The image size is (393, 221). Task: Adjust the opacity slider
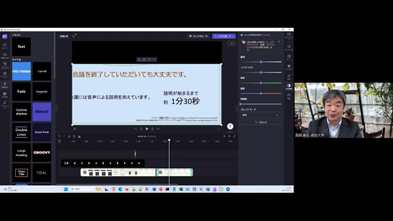click(261, 104)
